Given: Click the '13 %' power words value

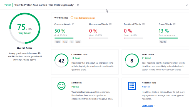Looking at the screenshot, I should pyautogui.click(x=164, y=31).
